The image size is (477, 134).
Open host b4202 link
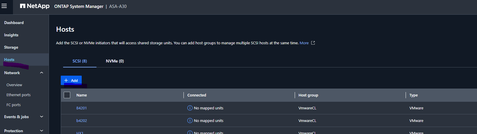81,121
